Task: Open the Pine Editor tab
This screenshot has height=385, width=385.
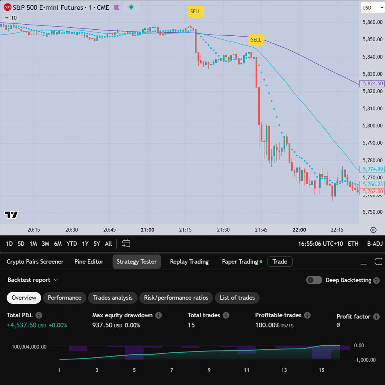Action: [89, 262]
